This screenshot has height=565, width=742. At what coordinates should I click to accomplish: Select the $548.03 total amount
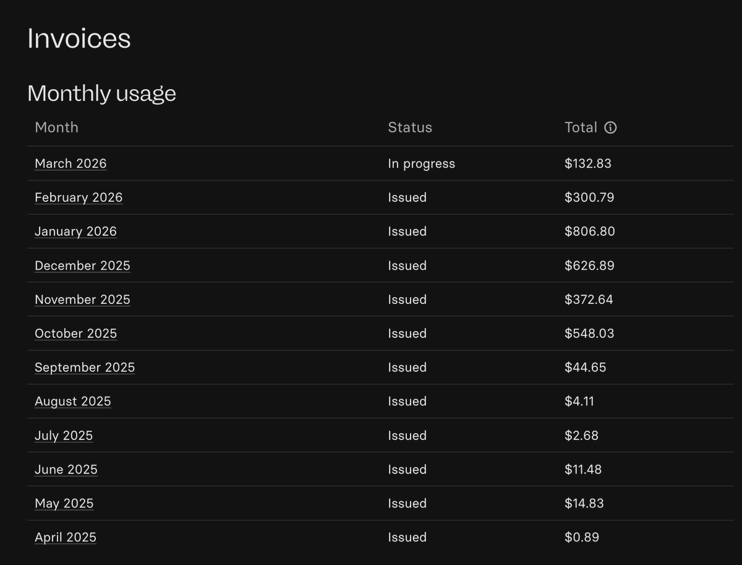pyautogui.click(x=589, y=334)
